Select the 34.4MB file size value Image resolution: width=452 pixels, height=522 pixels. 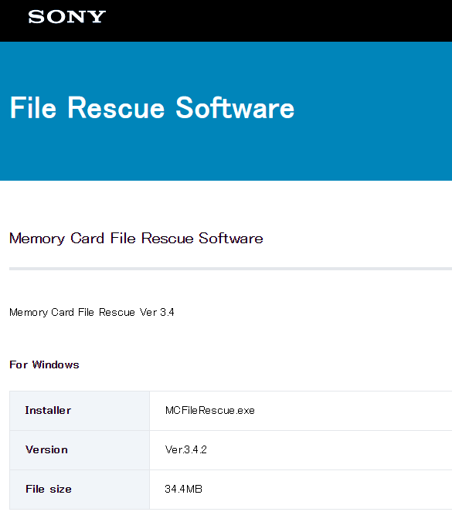click(x=184, y=489)
